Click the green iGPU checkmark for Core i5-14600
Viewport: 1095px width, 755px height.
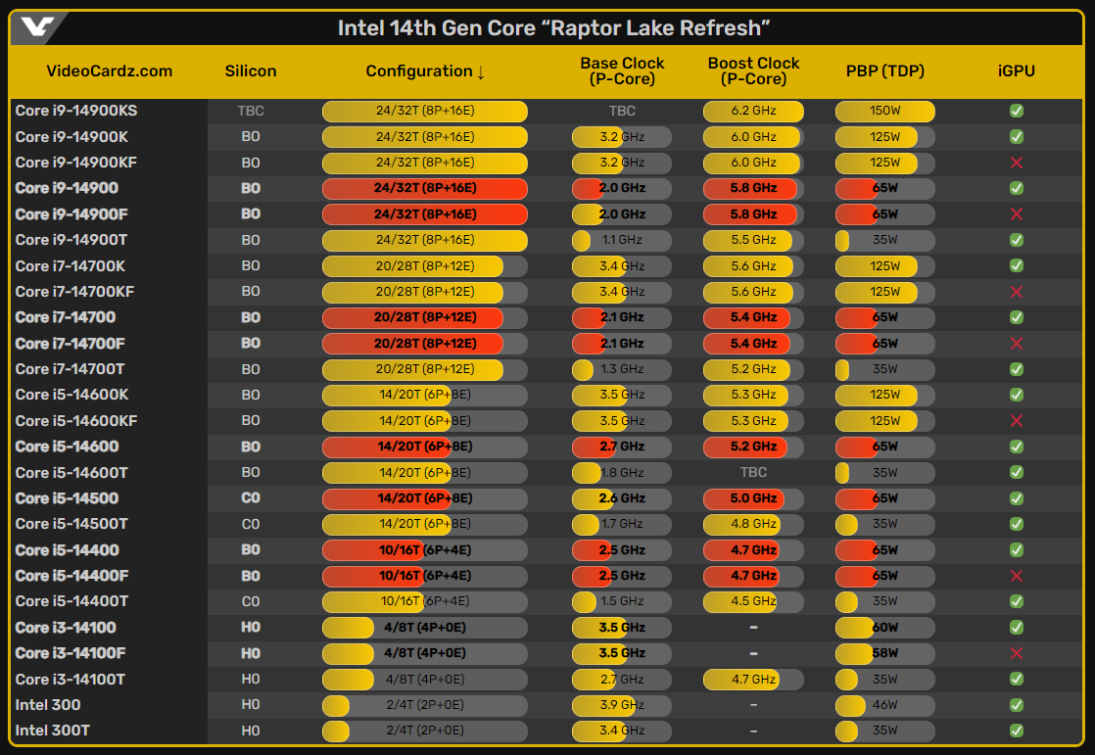[x=1017, y=447]
